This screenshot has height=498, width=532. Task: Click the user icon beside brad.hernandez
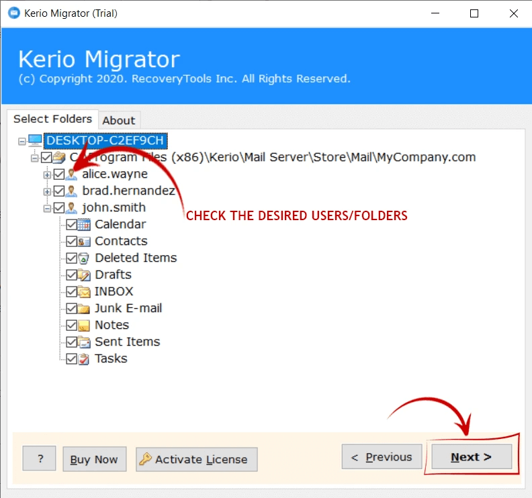tap(71, 191)
